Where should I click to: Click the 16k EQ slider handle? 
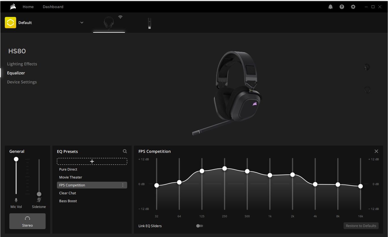click(361, 186)
